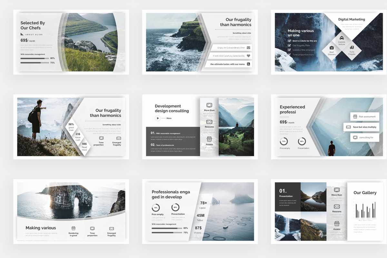Click the heart icon beside "Fresh And Carefully Selected By"
The width and height of the screenshot is (387, 258).
click(248, 56)
